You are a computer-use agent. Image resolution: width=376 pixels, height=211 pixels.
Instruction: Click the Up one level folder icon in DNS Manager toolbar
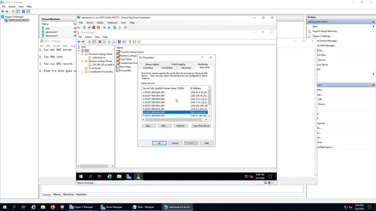pos(89,42)
